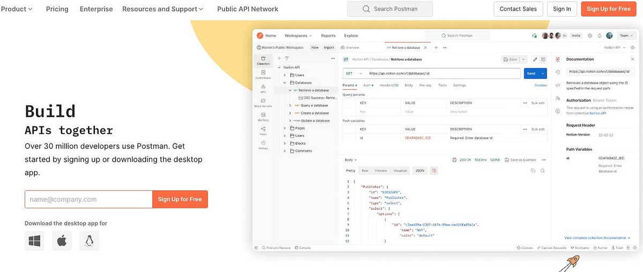Viewport: 643px width, 272px height.
Task: Click the search icon in response pane
Action: click(543, 170)
